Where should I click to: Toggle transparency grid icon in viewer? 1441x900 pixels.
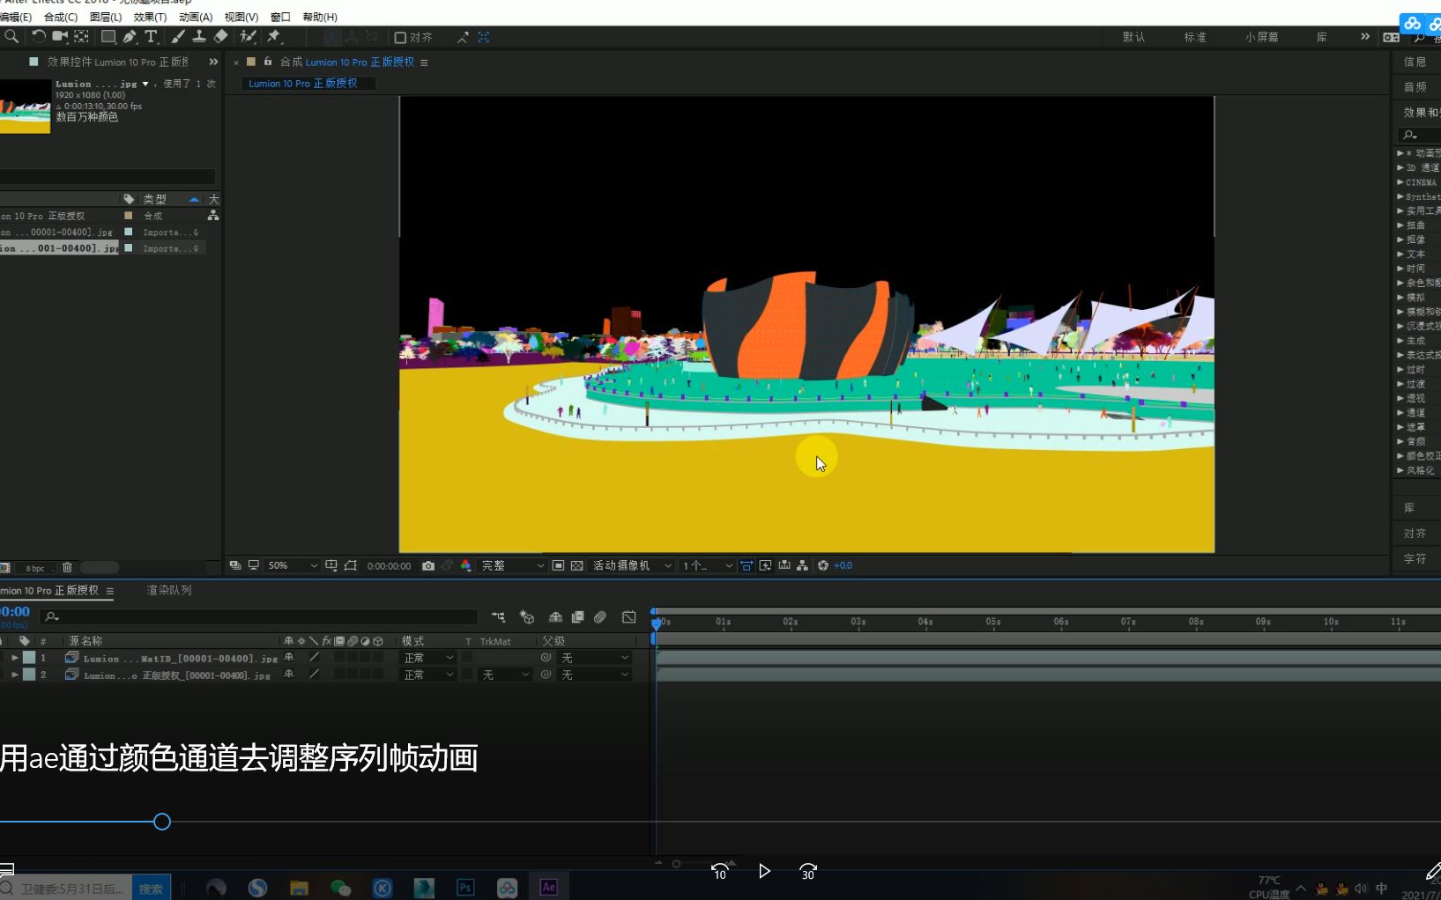tap(577, 566)
